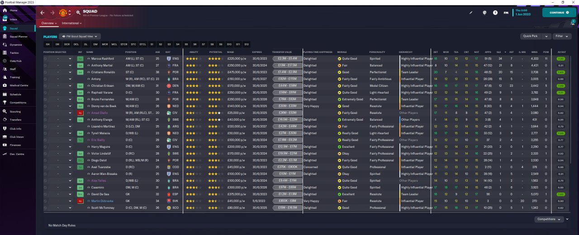Open Squad Planner in sidebar
Screen dimensions: 579x235
(x=18, y=36)
